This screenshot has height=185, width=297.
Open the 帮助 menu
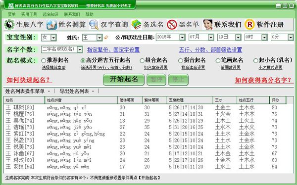pyautogui.click(x=89, y=14)
